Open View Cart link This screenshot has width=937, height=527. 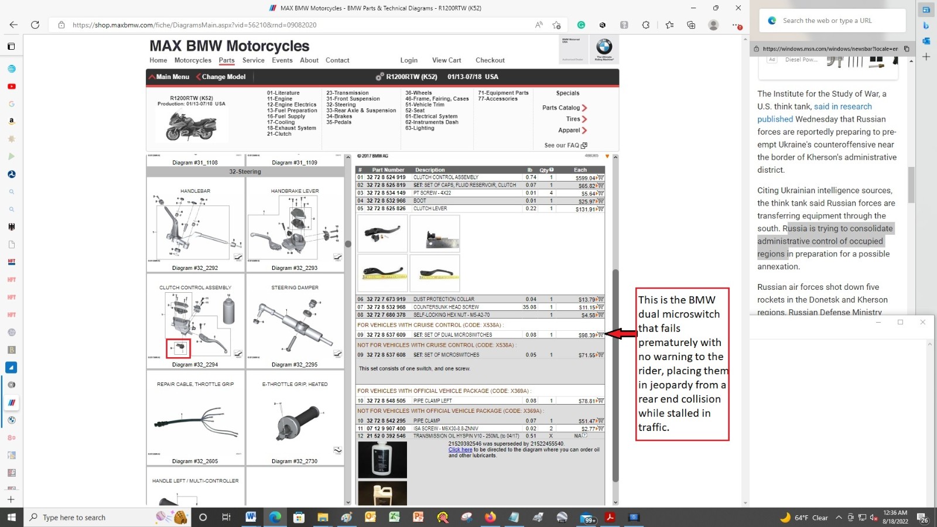pyautogui.click(x=447, y=60)
